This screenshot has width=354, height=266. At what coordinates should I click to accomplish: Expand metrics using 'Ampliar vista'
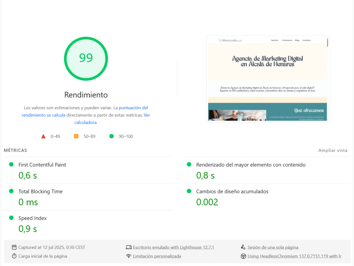333,150
